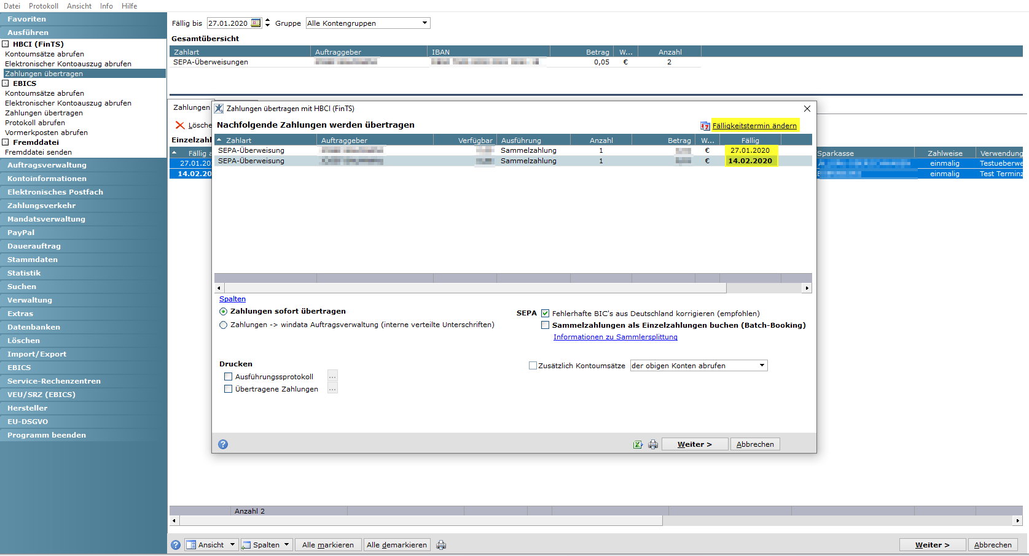Print the payments list from the dialog
Image resolution: width=1029 pixels, height=556 pixels.
(x=653, y=444)
